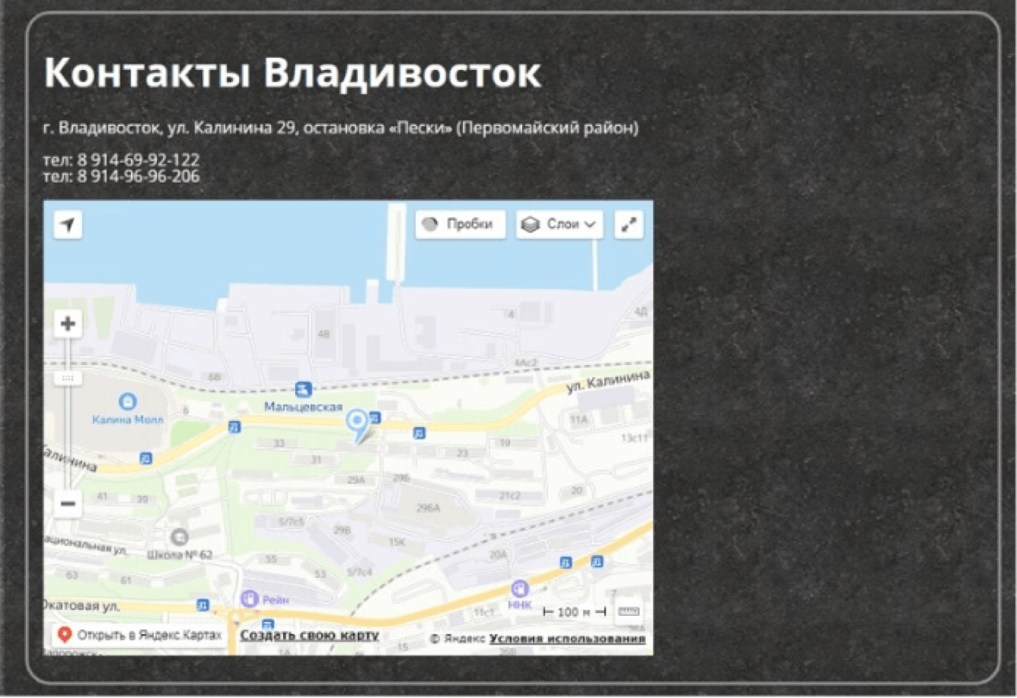Screen dimensions: 1017x698
Task: Expand the map to fullscreen
Action: 628,225
